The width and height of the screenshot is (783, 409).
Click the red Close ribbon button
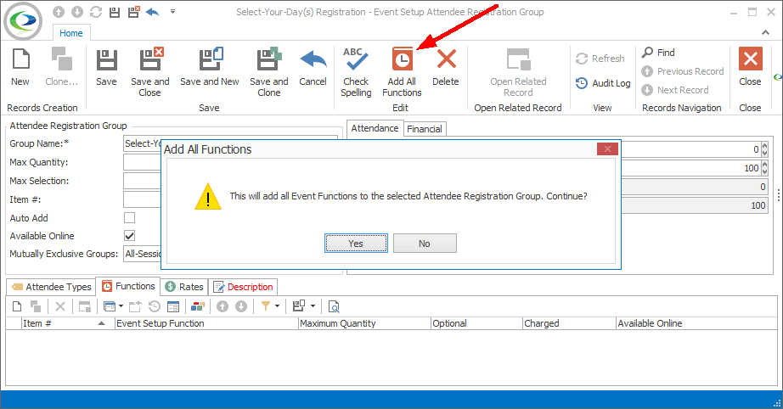(750, 67)
